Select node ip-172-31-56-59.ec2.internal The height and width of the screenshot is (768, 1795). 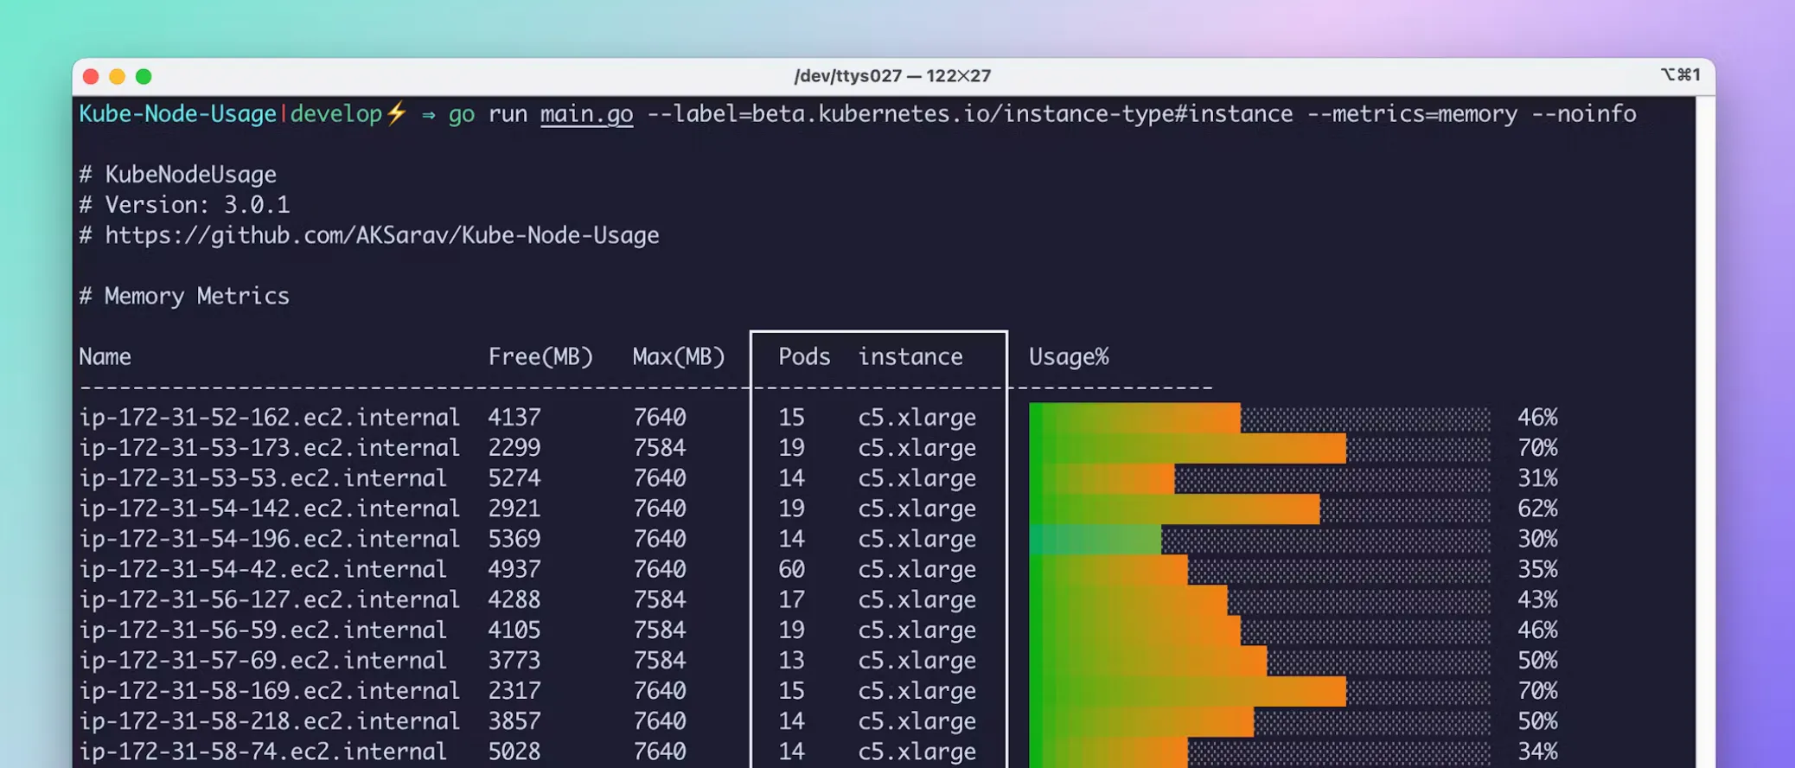coord(263,630)
